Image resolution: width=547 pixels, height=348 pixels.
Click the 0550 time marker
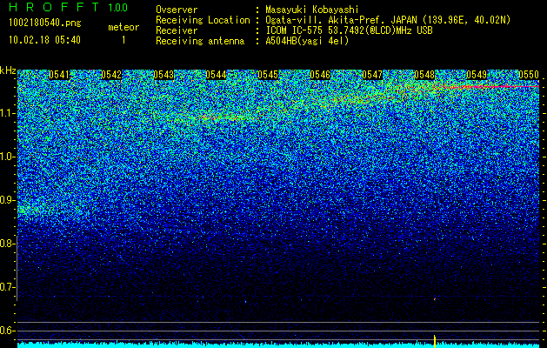tap(529, 75)
